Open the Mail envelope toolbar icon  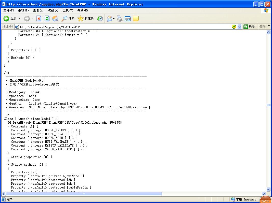109,19
